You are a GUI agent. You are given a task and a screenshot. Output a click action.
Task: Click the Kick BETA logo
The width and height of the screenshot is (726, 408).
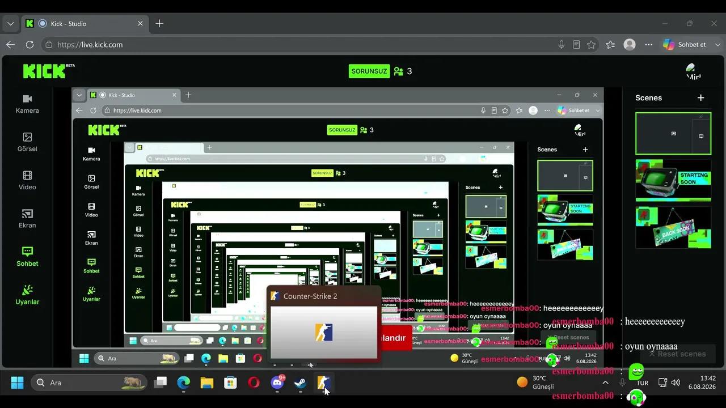click(49, 71)
